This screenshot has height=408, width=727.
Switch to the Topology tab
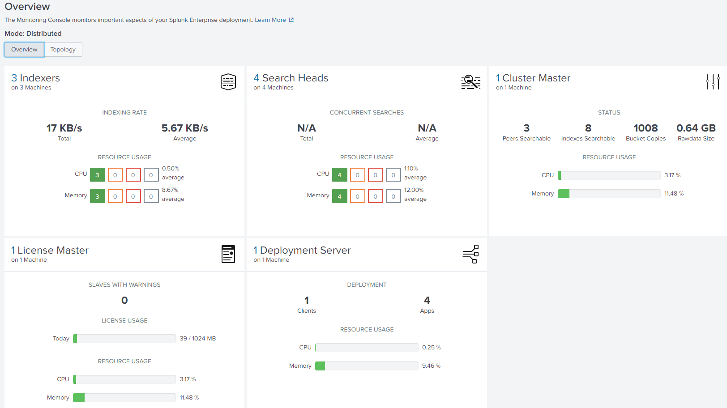63,50
